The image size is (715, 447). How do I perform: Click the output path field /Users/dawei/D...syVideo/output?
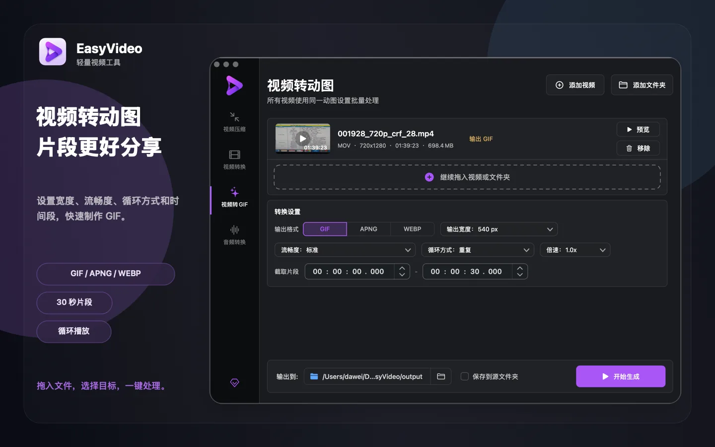(x=367, y=376)
